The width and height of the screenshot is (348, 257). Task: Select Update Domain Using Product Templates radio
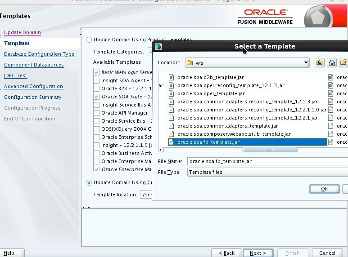click(89, 40)
